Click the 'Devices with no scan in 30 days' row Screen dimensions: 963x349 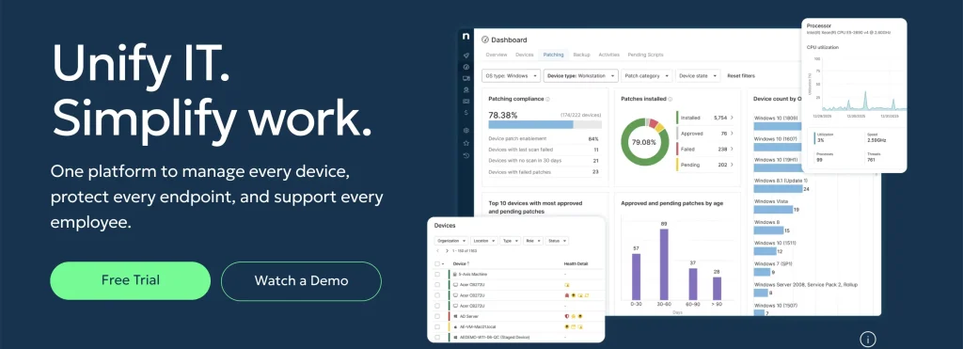[544, 160]
